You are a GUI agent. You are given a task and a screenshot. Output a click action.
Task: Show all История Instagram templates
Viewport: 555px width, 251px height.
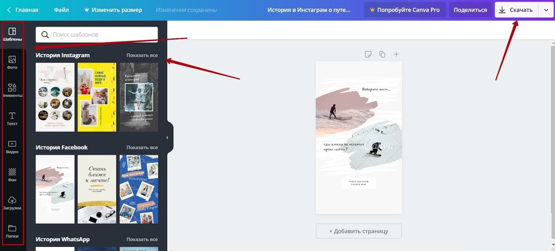tap(142, 55)
